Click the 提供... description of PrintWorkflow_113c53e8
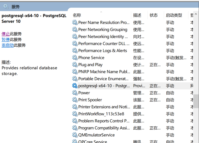 (139, 114)
